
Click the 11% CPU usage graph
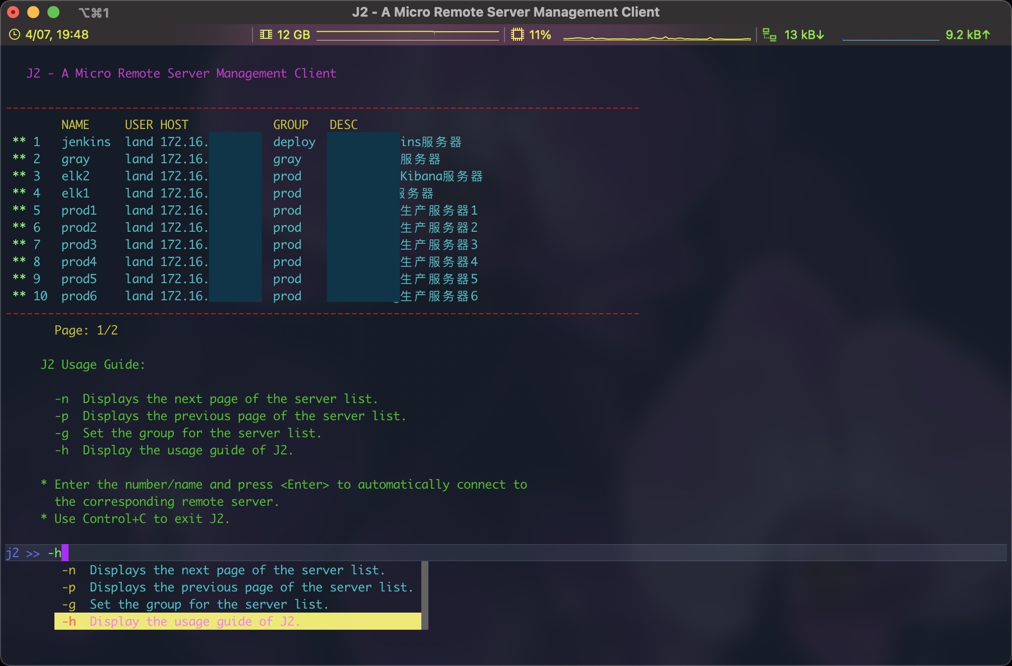(x=657, y=37)
